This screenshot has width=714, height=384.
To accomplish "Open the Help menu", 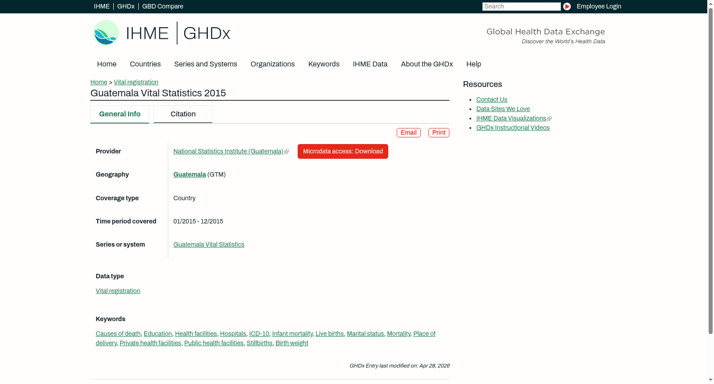I will pos(473,64).
